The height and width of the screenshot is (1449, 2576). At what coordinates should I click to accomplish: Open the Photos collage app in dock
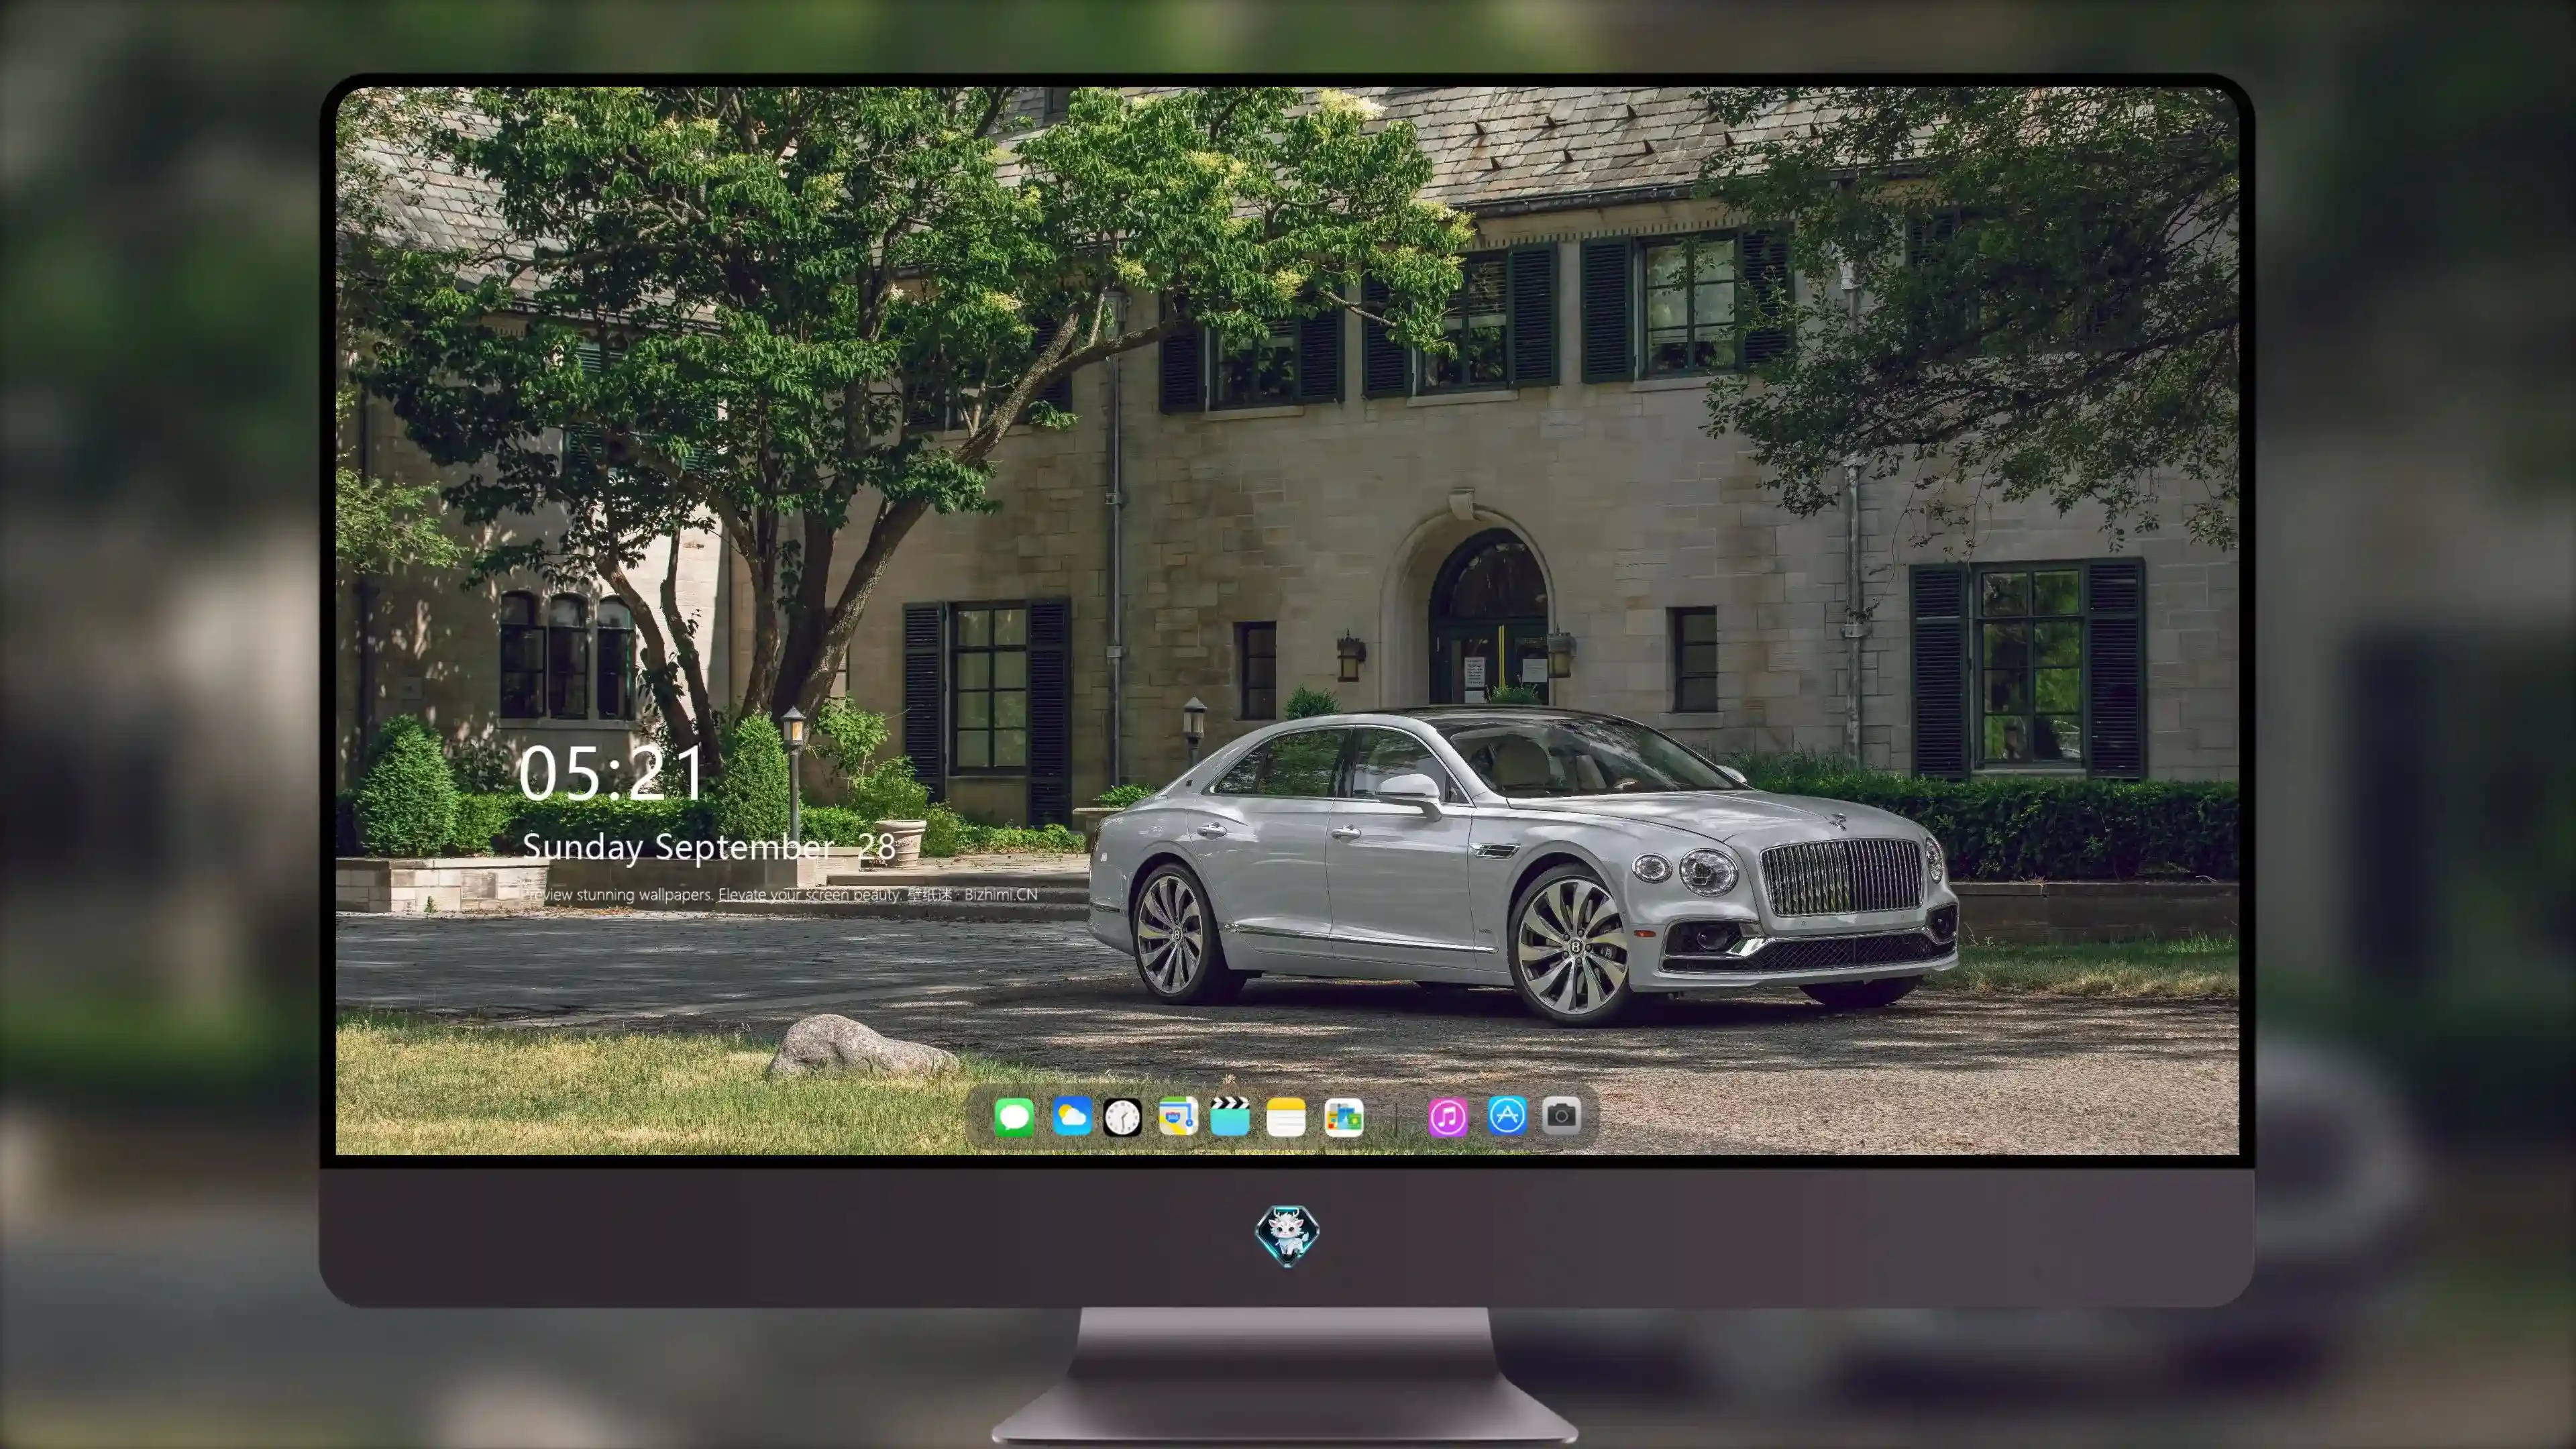[x=1344, y=1117]
